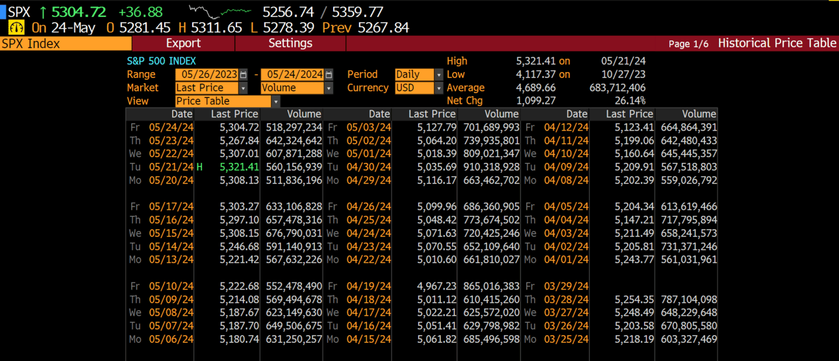
Task: Click the blue square marker before SPX
Action: coord(3,12)
